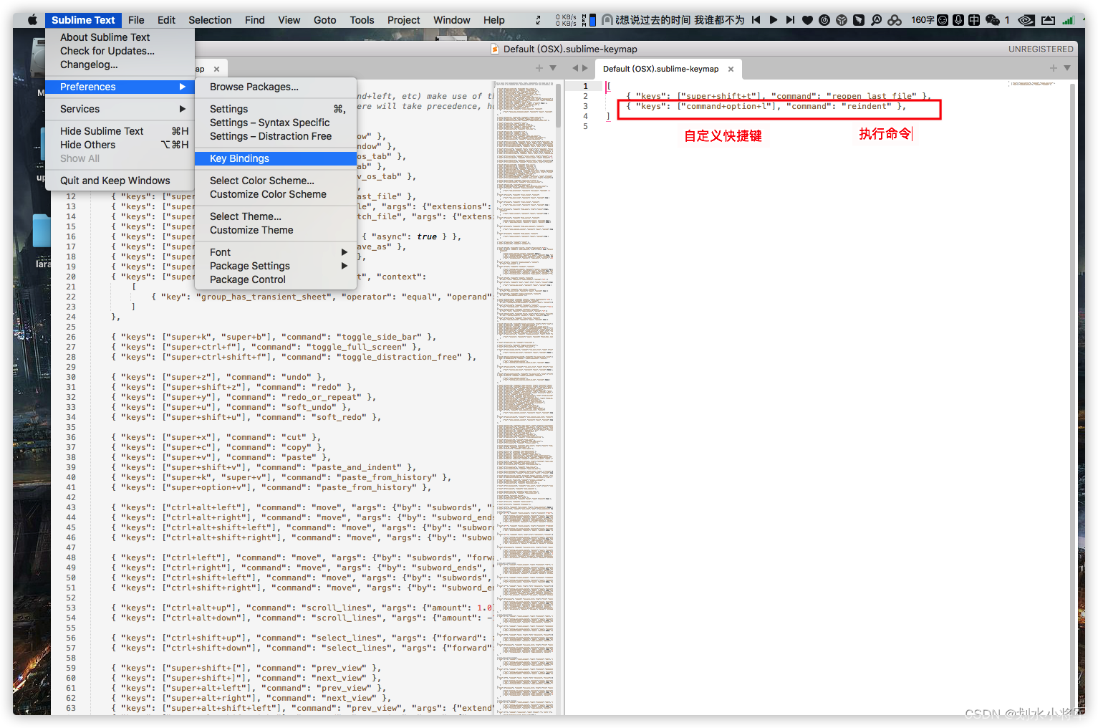Viewport: 1098px width, 728px height.
Task: Click the right pane vertical scrollbar
Action: 1072,398
